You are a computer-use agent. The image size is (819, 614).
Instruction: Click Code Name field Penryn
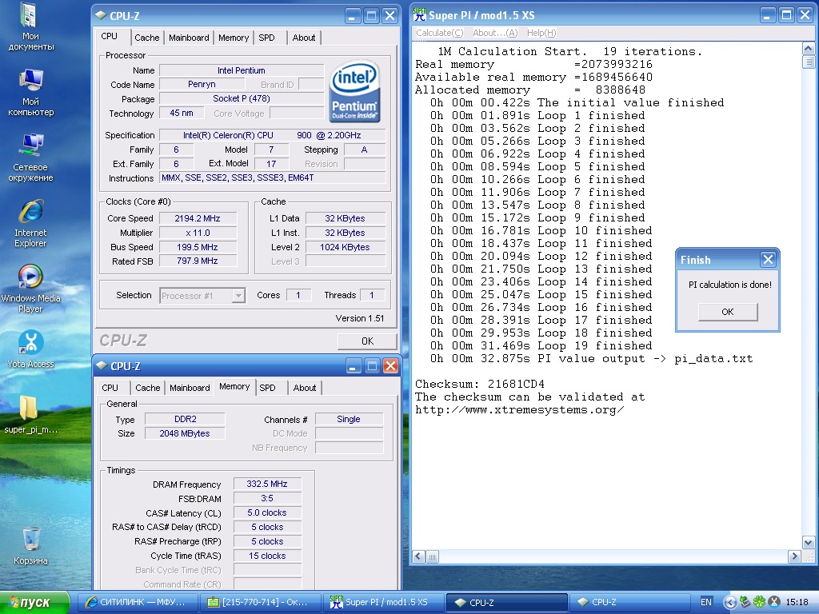(x=202, y=85)
